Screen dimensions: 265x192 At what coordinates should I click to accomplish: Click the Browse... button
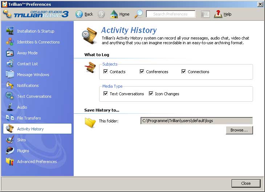(239, 130)
